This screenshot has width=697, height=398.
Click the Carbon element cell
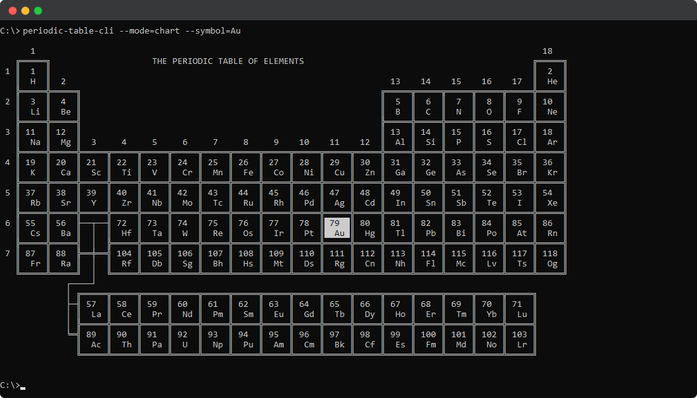click(x=428, y=106)
